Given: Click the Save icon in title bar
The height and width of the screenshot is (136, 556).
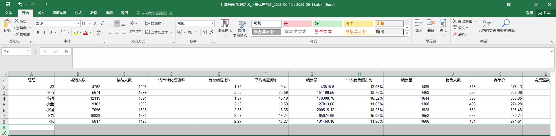Looking at the screenshot, I should pyautogui.click(x=8, y=4).
